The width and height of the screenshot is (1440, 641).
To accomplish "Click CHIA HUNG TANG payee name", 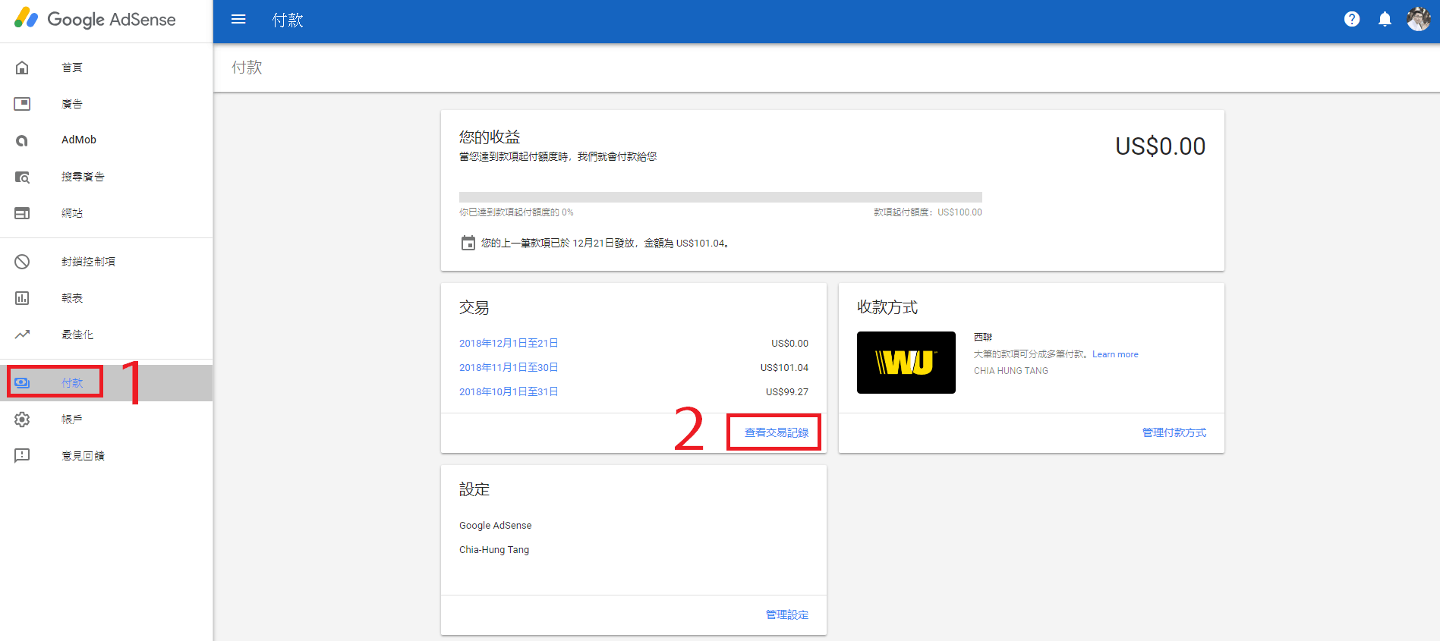I will pos(1011,371).
